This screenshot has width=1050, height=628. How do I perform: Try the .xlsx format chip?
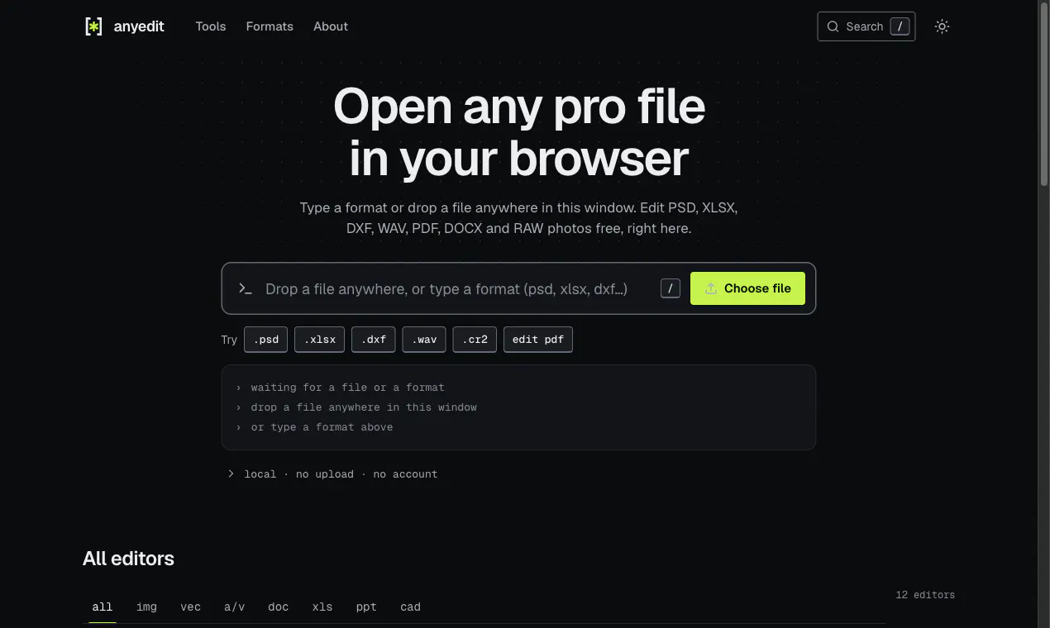319,340
